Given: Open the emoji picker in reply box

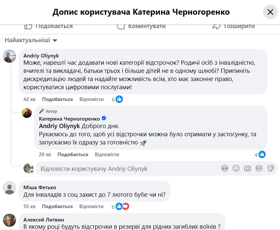Looking at the screenshot, I should pyautogui.click(x=236, y=169).
